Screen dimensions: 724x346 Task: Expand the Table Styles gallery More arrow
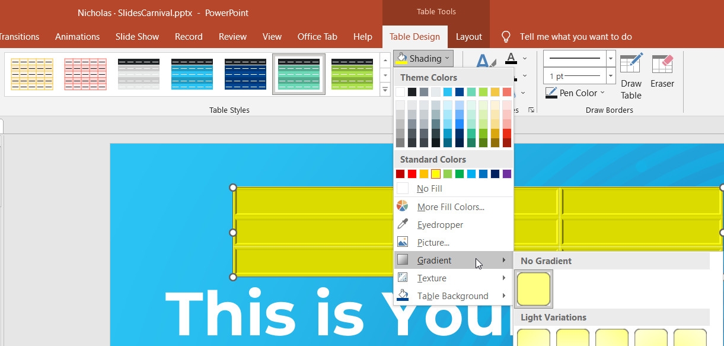pyautogui.click(x=385, y=89)
